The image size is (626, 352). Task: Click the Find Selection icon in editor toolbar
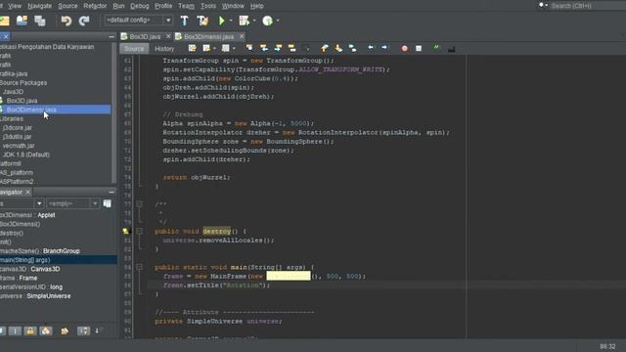pos(249,48)
